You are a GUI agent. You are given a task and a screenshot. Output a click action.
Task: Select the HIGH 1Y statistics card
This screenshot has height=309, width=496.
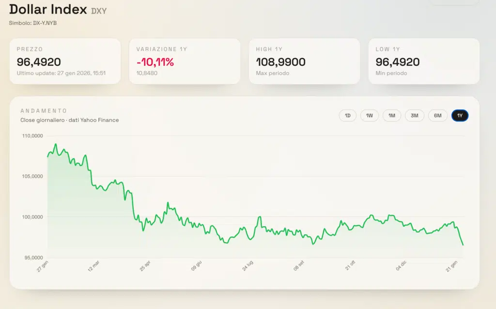304,61
